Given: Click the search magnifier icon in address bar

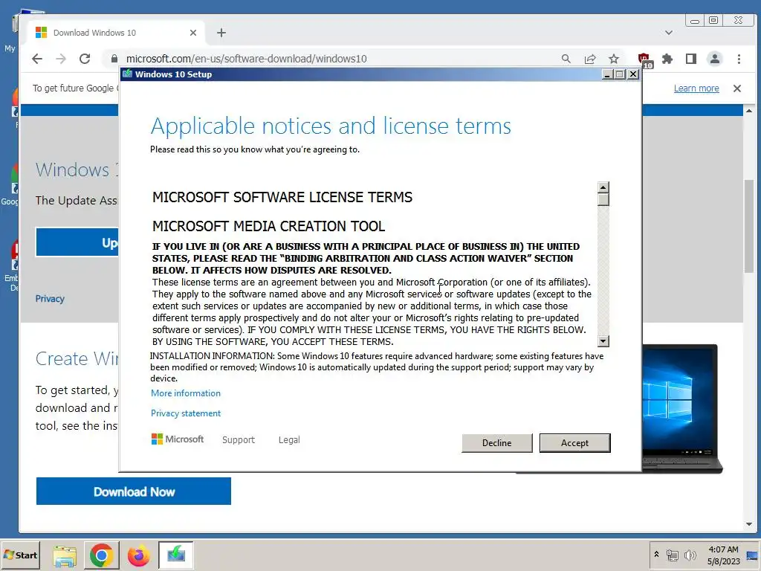Looking at the screenshot, I should pos(566,59).
